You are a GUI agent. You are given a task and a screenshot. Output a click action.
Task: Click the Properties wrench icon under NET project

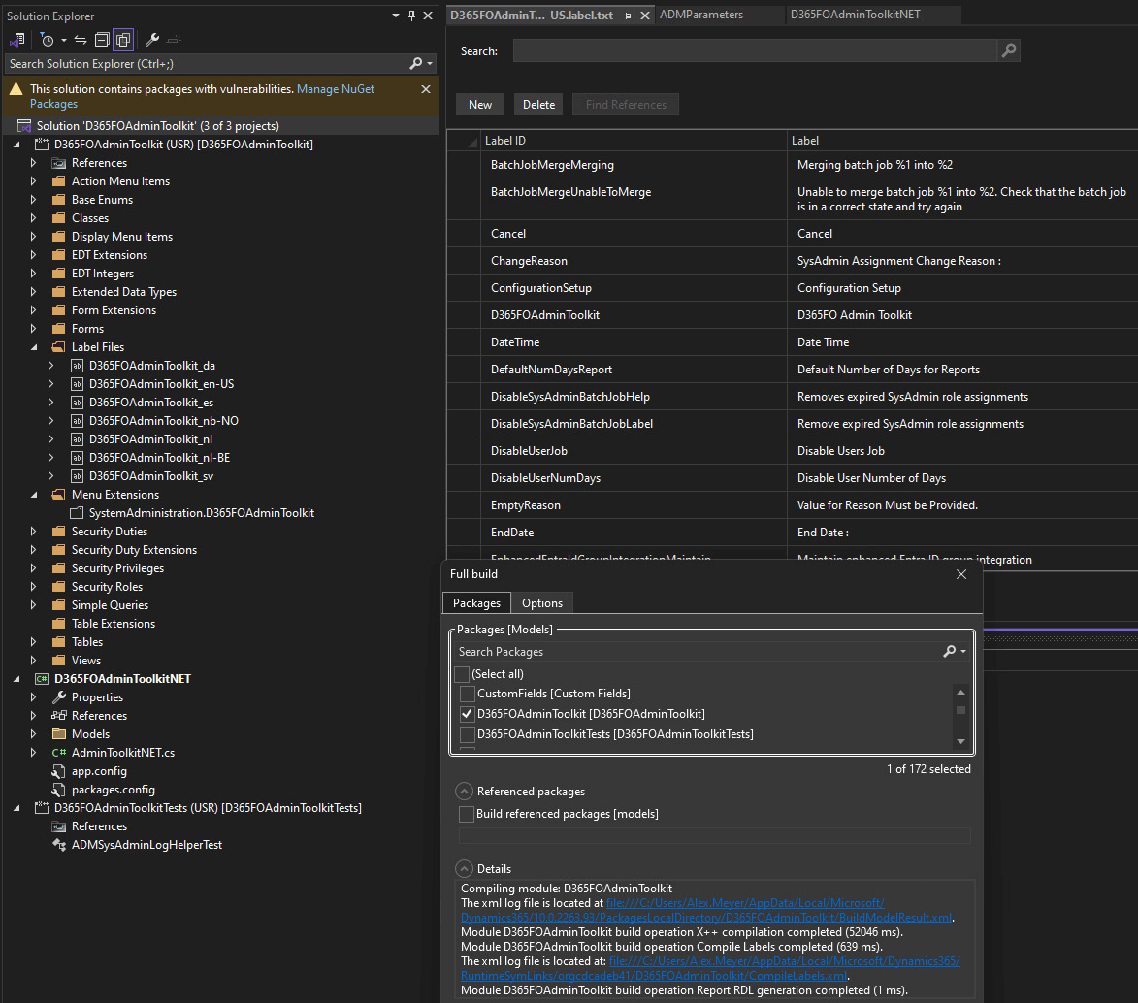tap(59, 697)
